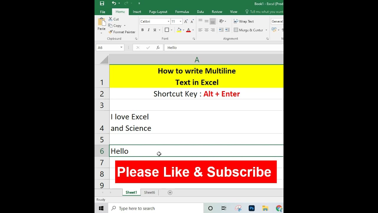
Task: Expand the Paste options arrow
Action: tap(102, 33)
